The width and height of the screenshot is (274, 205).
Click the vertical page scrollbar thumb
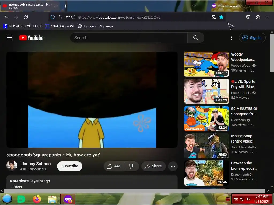pyautogui.click(x=272, y=53)
